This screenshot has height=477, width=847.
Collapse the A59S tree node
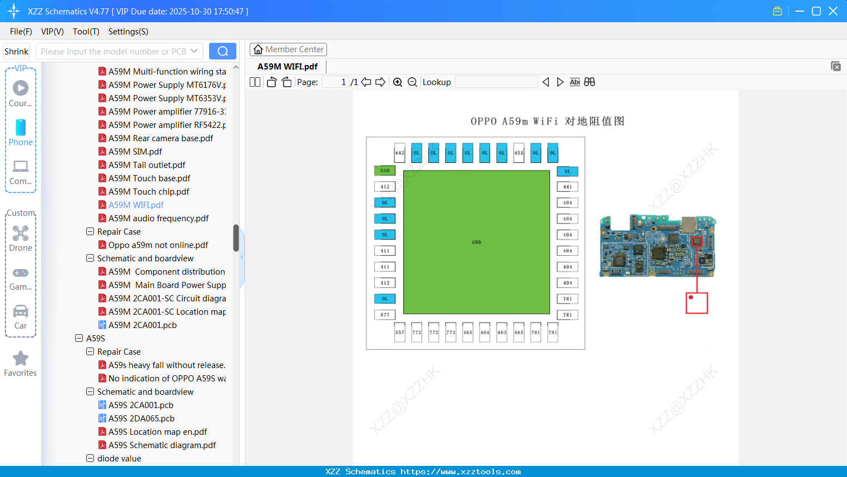click(x=78, y=338)
